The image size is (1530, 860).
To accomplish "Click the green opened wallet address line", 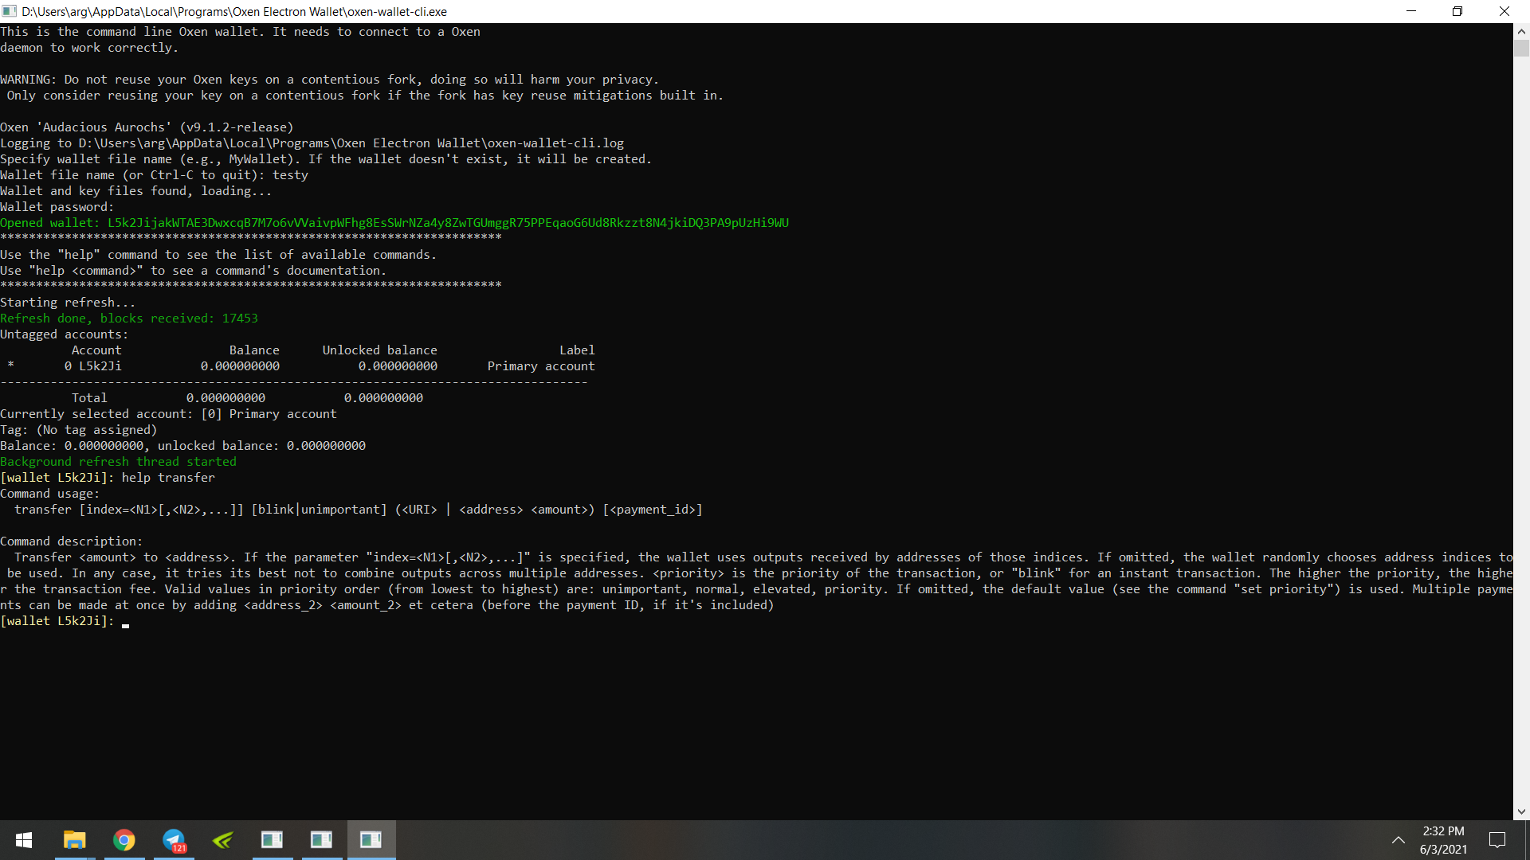I will [394, 223].
